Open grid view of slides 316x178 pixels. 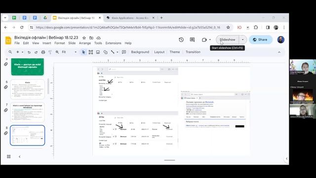(x=9, y=157)
